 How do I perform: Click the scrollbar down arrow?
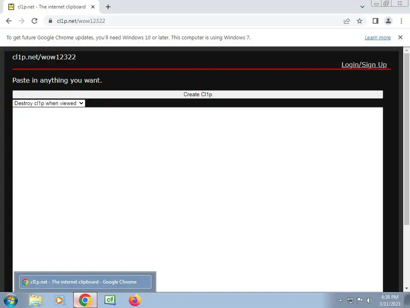coord(406,288)
